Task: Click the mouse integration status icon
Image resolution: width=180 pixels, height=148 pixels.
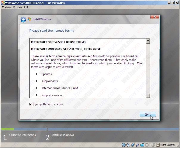Action: point(153,145)
